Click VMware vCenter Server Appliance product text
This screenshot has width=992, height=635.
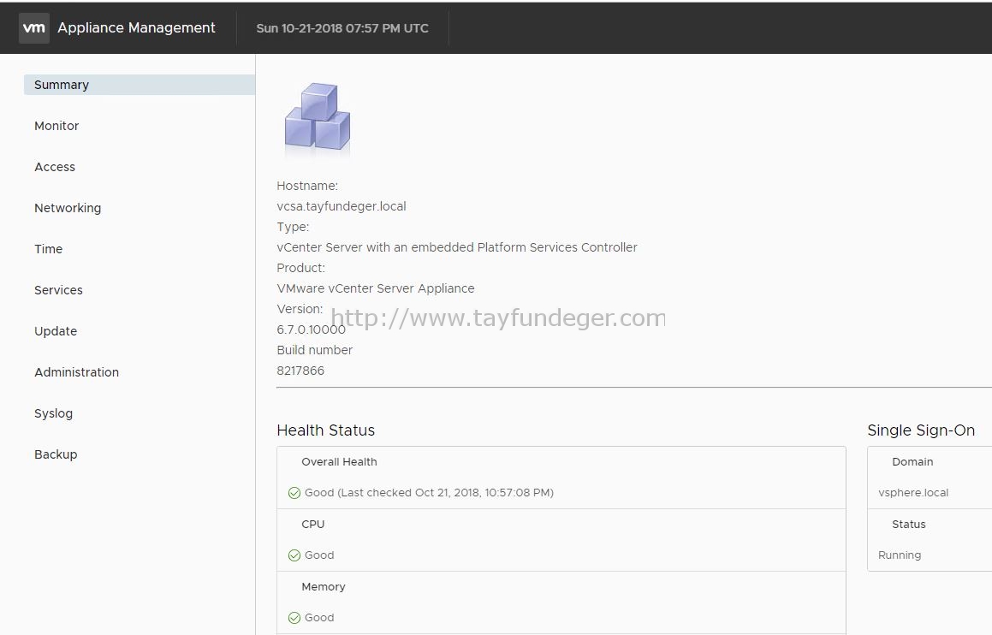click(375, 288)
